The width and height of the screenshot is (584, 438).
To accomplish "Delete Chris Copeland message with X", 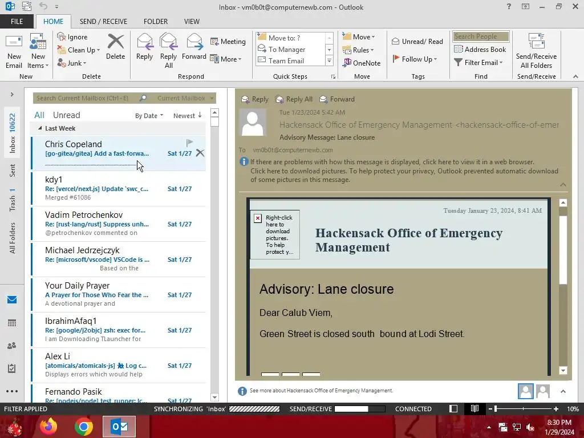I will pyautogui.click(x=200, y=153).
